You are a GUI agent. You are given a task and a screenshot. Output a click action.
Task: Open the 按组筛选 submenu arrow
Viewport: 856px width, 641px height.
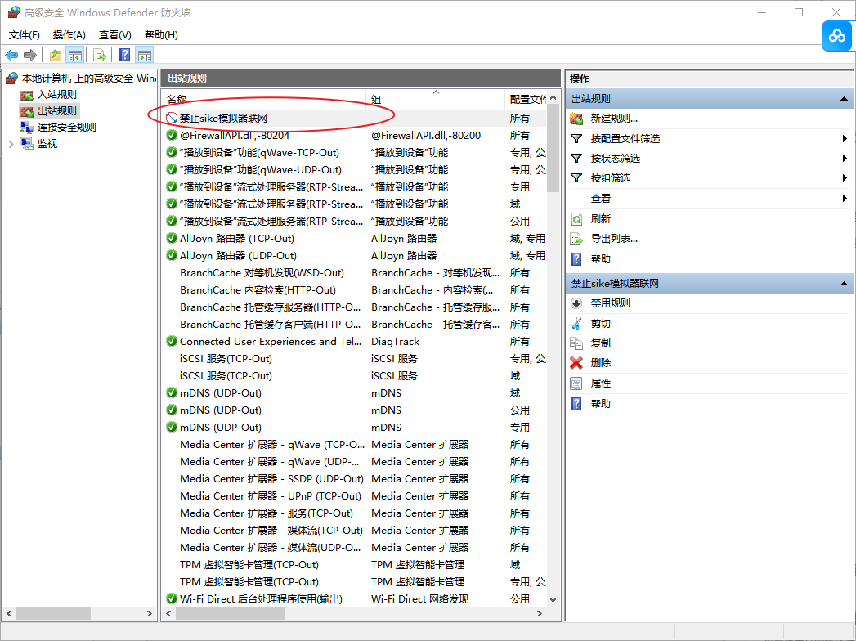(845, 178)
